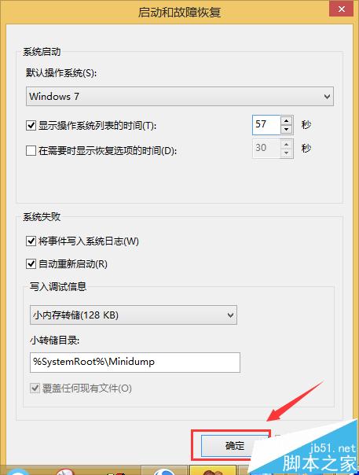The height and width of the screenshot is (475, 359).
Task: Toggle write event to system log checkbox
Action: (31, 241)
